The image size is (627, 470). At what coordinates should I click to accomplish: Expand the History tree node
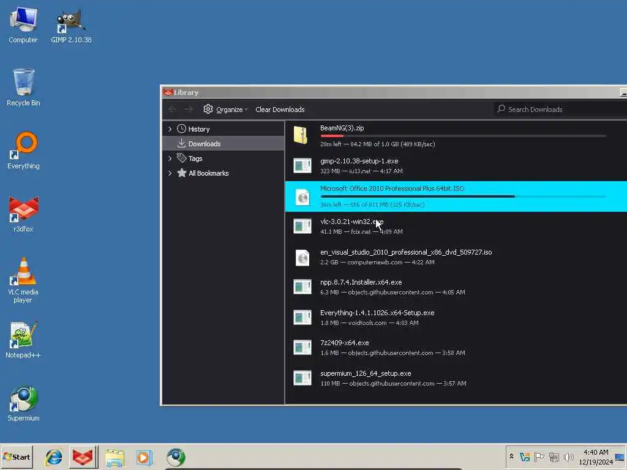tap(170, 129)
